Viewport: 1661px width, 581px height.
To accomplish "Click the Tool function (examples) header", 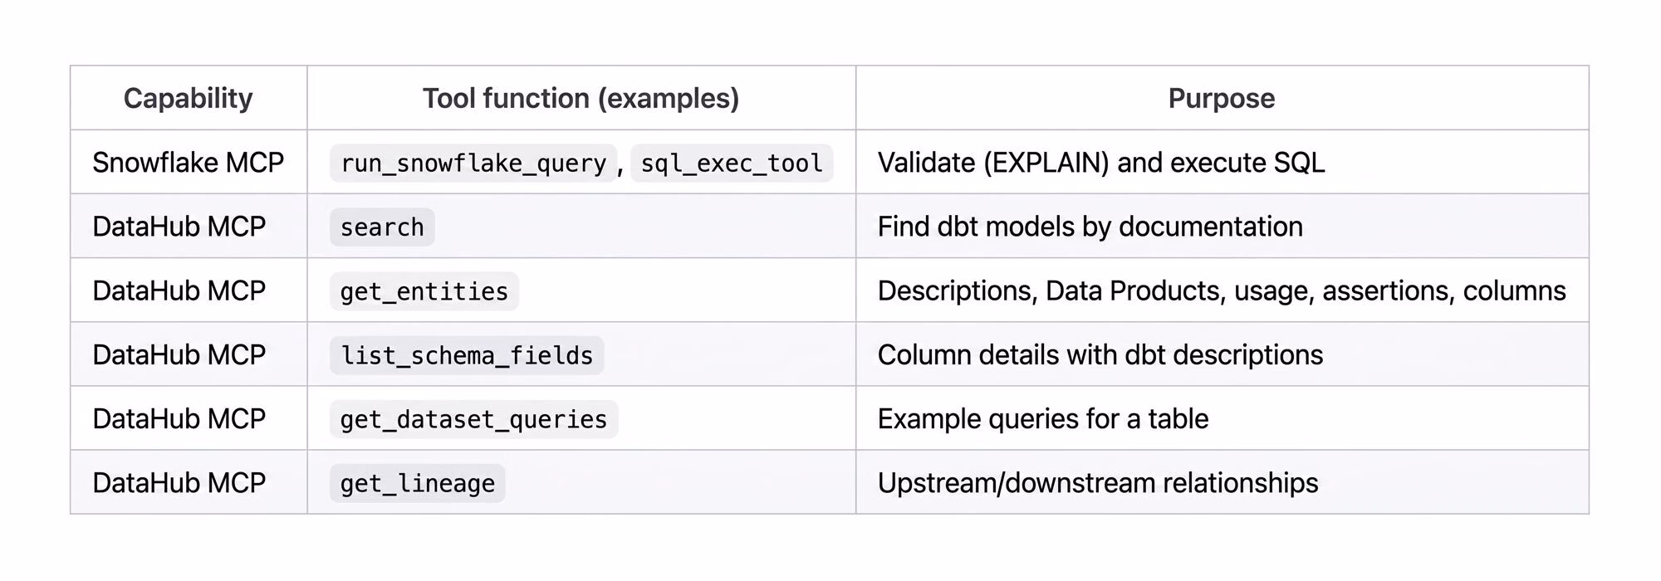I will tap(581, 98).
